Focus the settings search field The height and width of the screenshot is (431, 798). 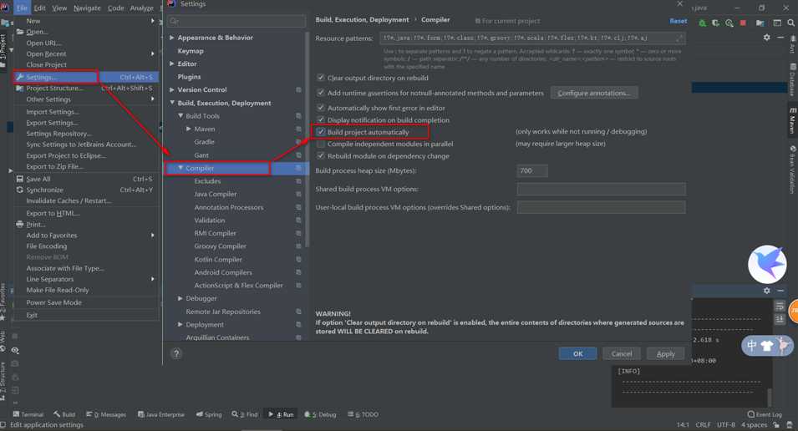(236, 21)
